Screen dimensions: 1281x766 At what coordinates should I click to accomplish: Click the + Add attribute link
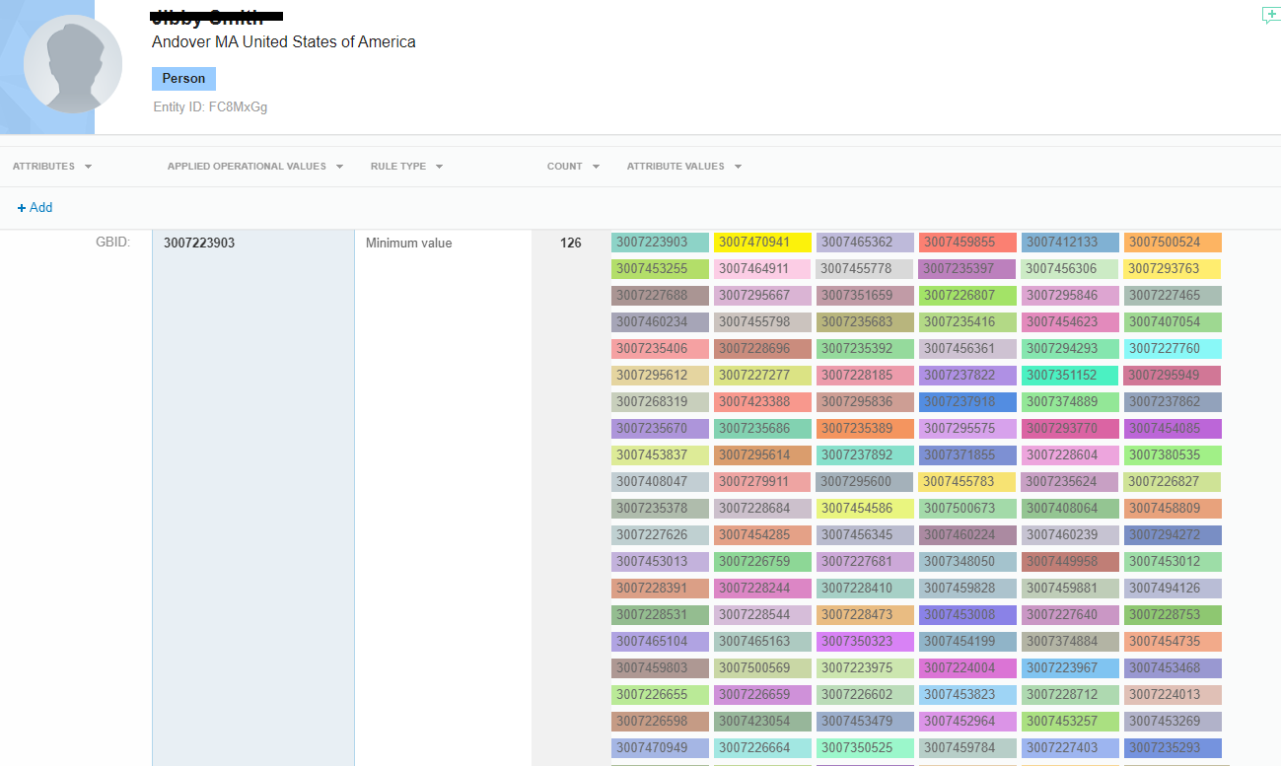coord(35,208)
